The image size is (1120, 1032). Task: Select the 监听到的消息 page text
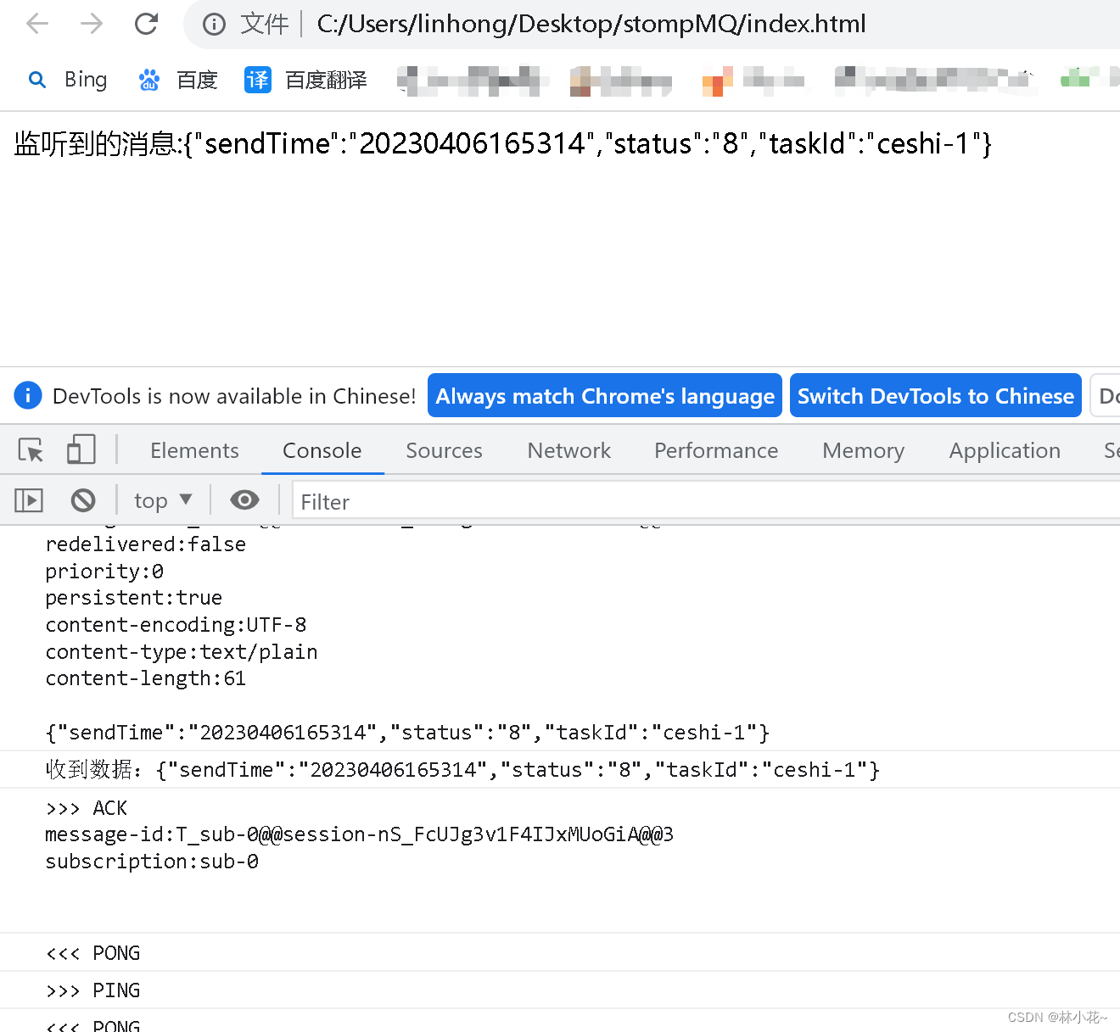[x=502, y=143]
